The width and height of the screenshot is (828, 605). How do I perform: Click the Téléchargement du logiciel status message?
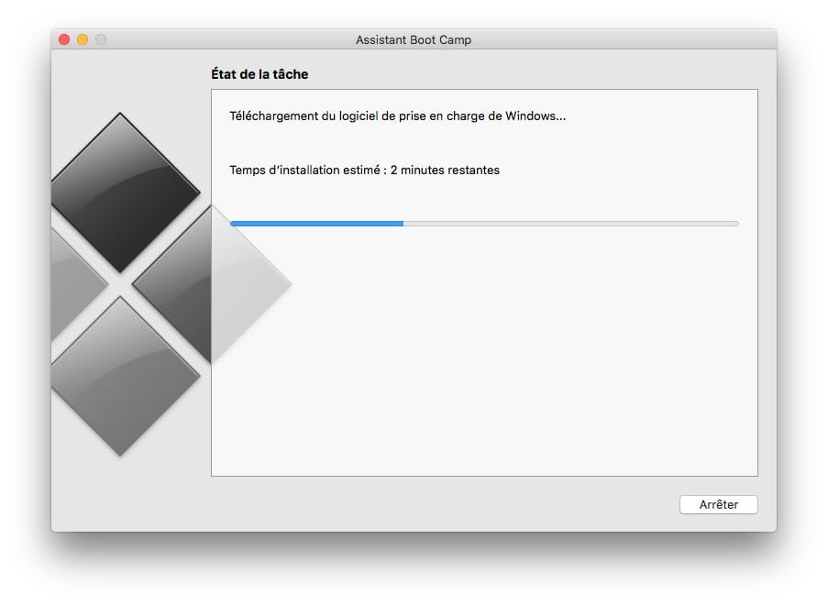pos(398,116)
